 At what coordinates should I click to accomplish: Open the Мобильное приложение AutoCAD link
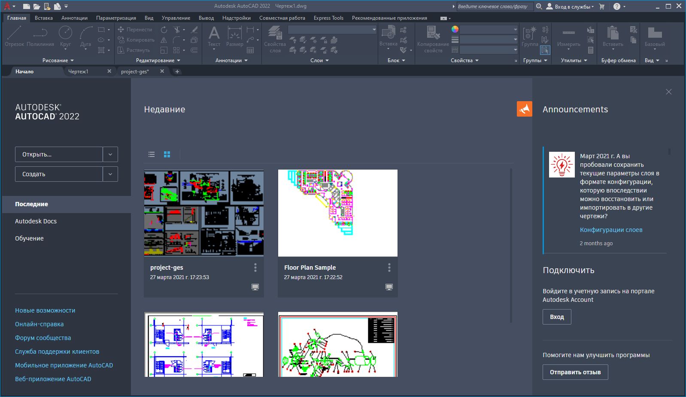(x=64, y=365)
